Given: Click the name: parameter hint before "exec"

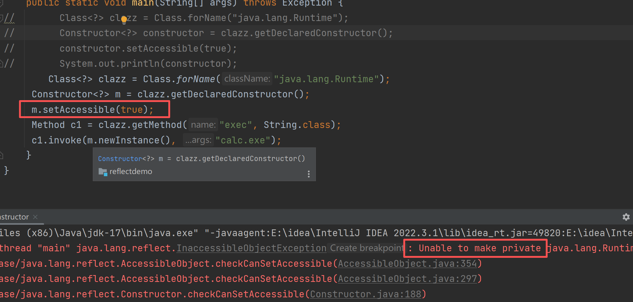Looking at the screenshot, I should pyautogui.click(x=203, y=125).
